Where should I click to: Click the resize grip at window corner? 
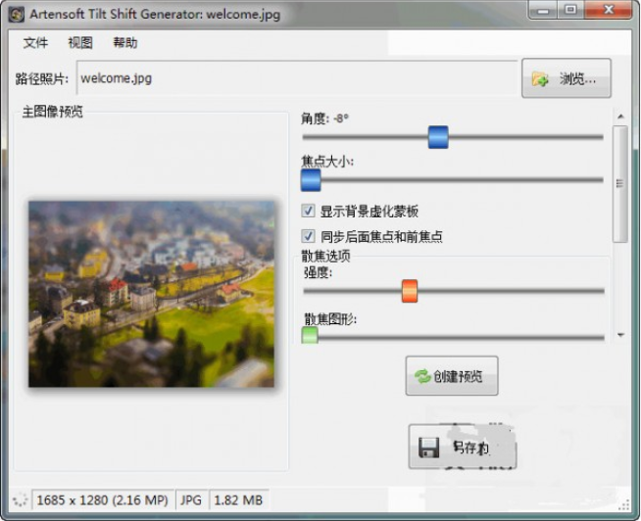coord(624,504)
